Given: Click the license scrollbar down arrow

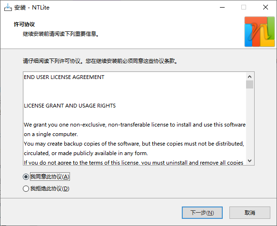Looking at the screenshot, I should click(x=249, y=161).
